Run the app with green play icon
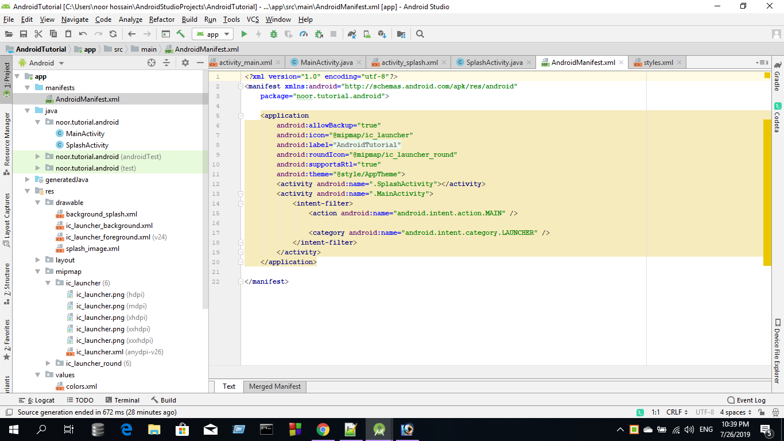The image size is (784, 441). (x=244, y=34)
